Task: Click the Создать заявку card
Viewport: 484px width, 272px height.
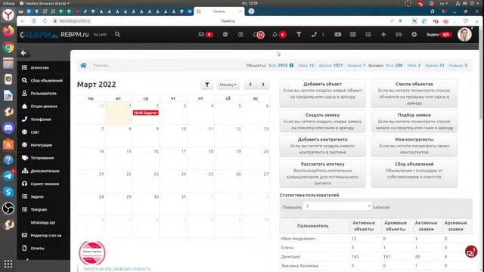Action: pos(323,121)
